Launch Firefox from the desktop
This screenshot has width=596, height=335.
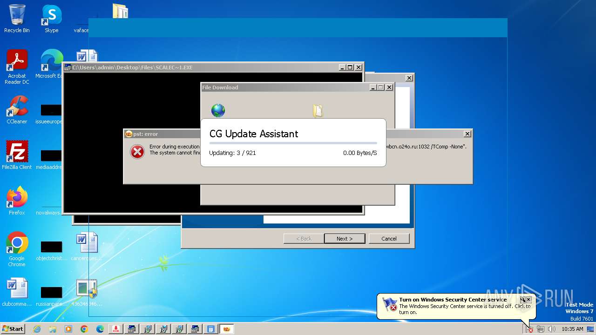[17, 201]
